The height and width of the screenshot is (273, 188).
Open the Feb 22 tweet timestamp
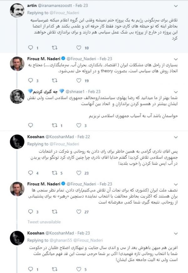click(x=83, y=137)
